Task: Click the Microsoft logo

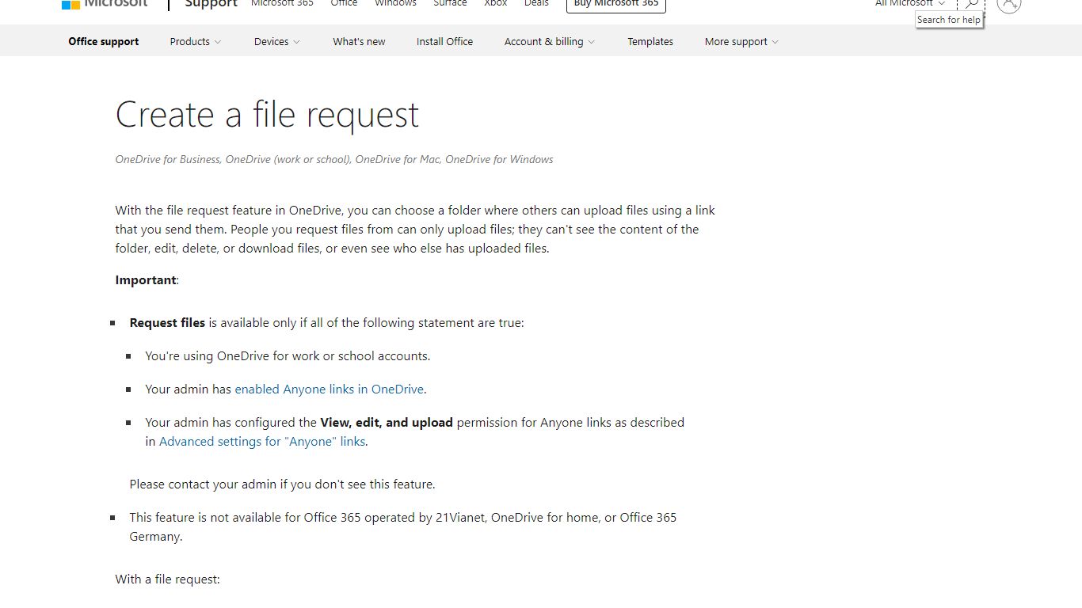Action: point(105,4)
